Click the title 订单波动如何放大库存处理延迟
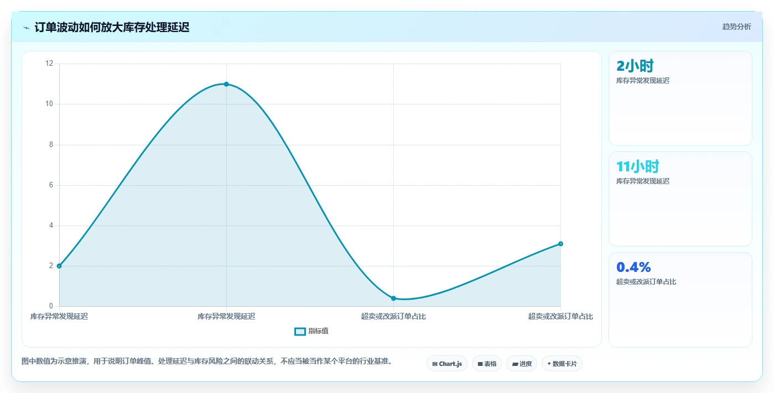 [112, 27]
